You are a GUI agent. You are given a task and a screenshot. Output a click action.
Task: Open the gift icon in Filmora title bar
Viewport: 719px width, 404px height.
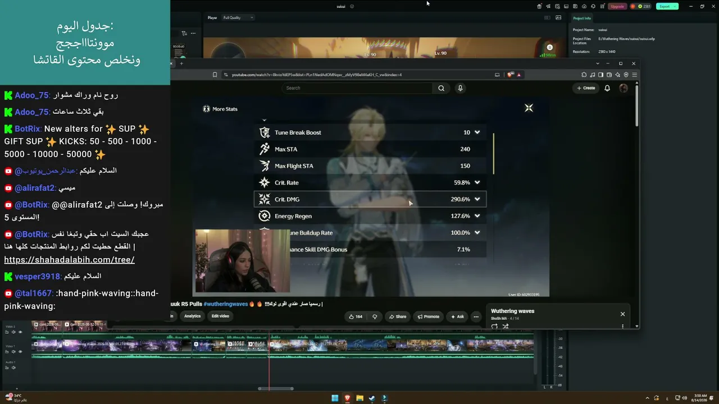click(539, 6)
